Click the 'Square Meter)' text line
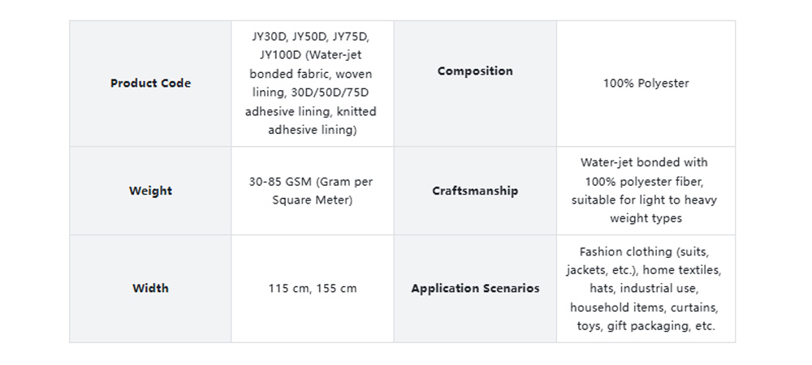Viewport: 812px width, 365px height. tap(313, 200)
